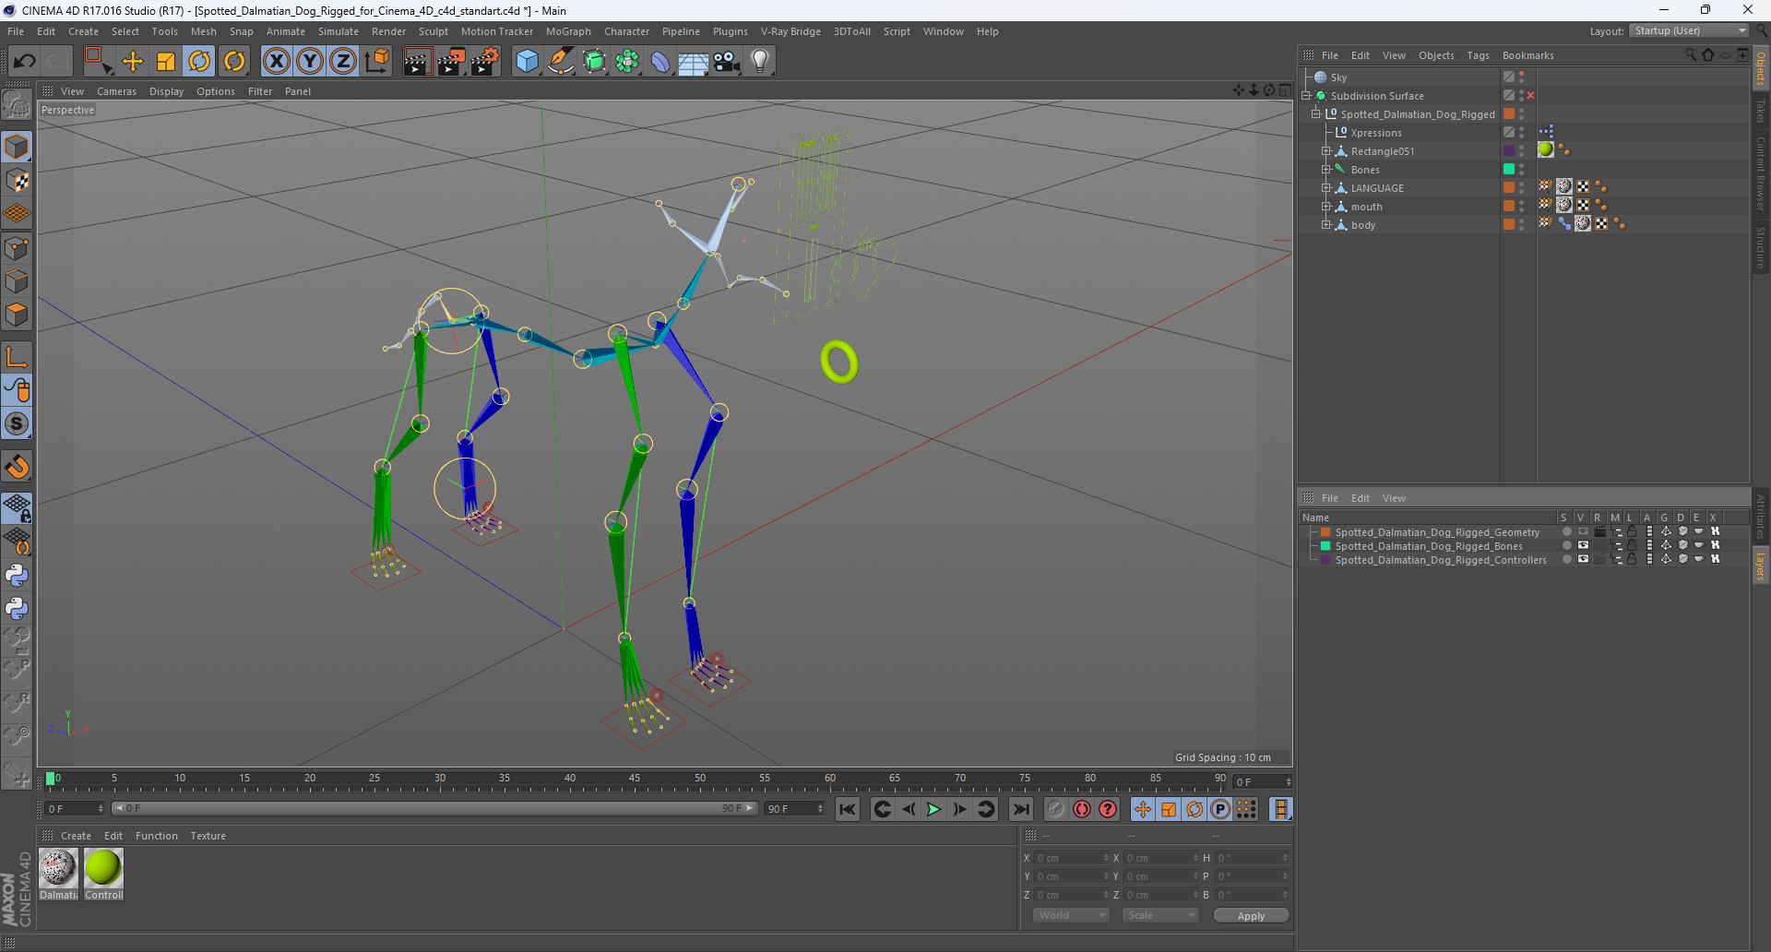Open Edit Render Settings
Image resolution: width=1771 pixels, height=952 pixels.
click(x=485, y=62)
